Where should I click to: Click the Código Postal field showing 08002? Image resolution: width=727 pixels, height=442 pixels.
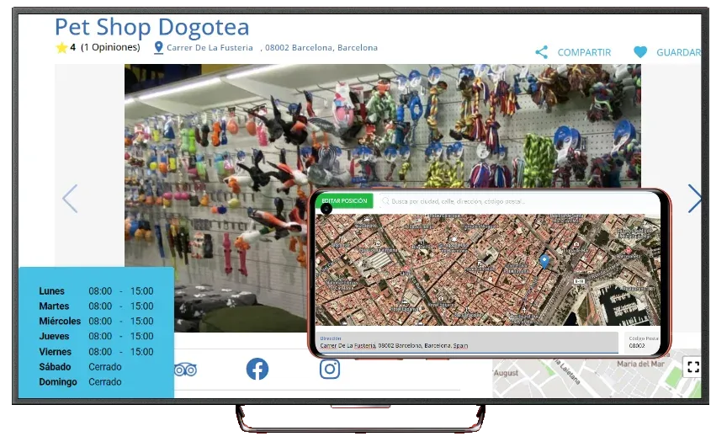643,343
